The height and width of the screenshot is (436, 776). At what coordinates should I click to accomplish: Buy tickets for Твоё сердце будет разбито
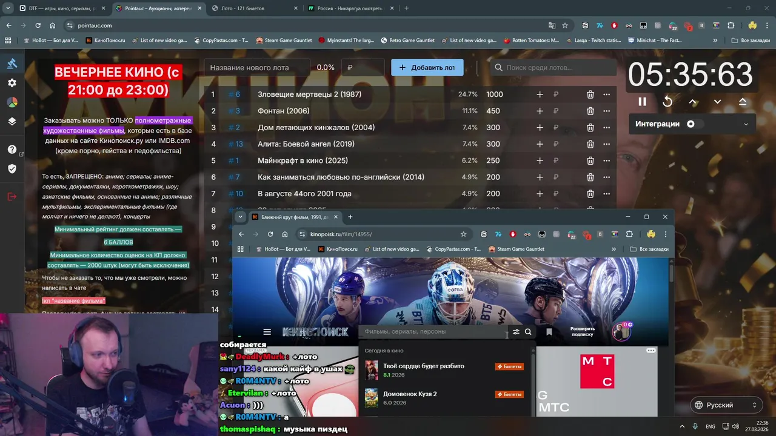tap(509, 366)
